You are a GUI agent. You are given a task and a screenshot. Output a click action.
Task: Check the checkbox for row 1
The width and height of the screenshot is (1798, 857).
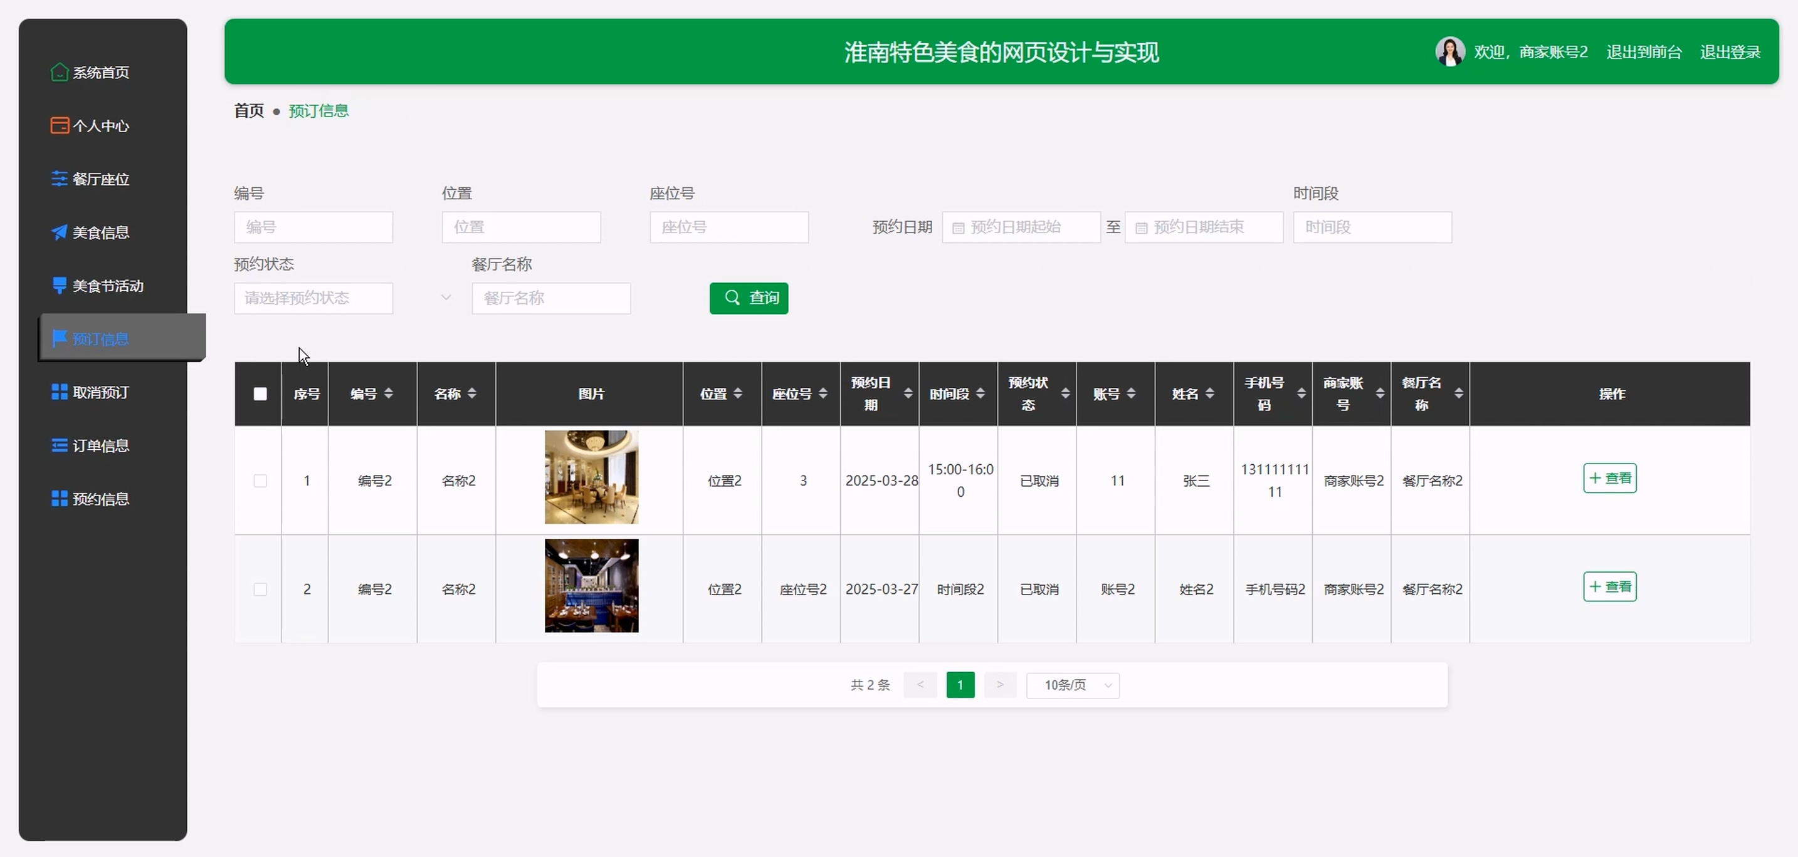(260, 480)
